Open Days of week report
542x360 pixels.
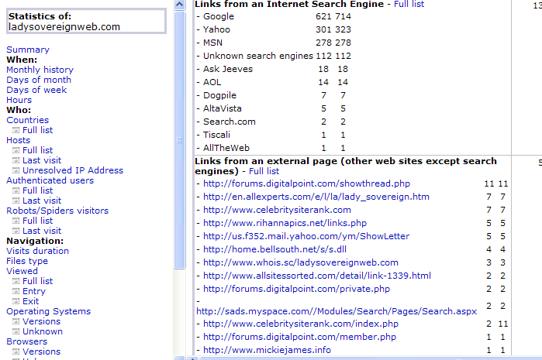point(36,90)
